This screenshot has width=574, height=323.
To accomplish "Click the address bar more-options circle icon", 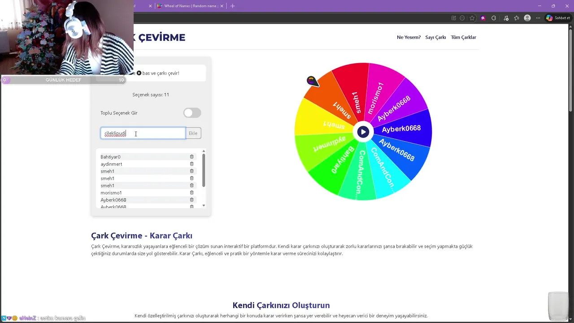I will [x=462, y=18].
